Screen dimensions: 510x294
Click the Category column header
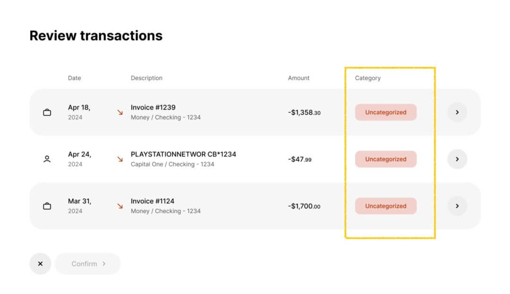(367, 78)
